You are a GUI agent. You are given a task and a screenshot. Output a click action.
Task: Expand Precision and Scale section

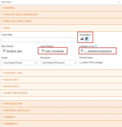pos(61,110)
